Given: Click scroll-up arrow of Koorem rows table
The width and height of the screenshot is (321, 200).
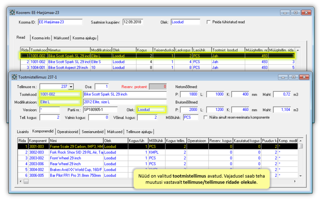Looking at the screenshot, I should (298, 50).
